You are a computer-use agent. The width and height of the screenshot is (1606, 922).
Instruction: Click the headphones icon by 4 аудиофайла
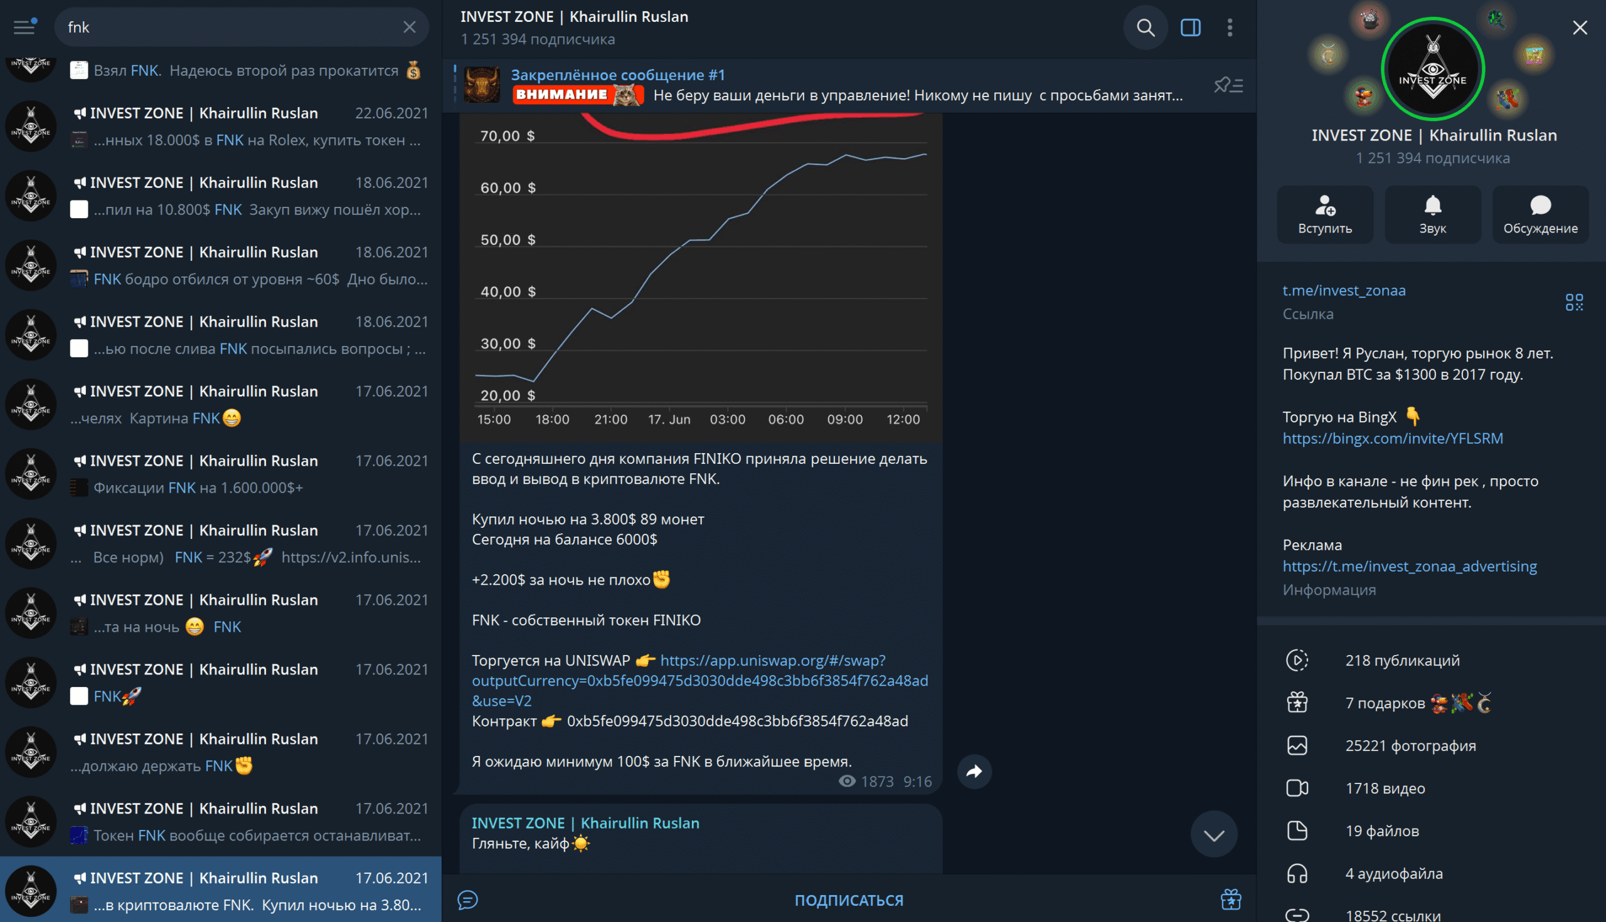point(1297,874)
